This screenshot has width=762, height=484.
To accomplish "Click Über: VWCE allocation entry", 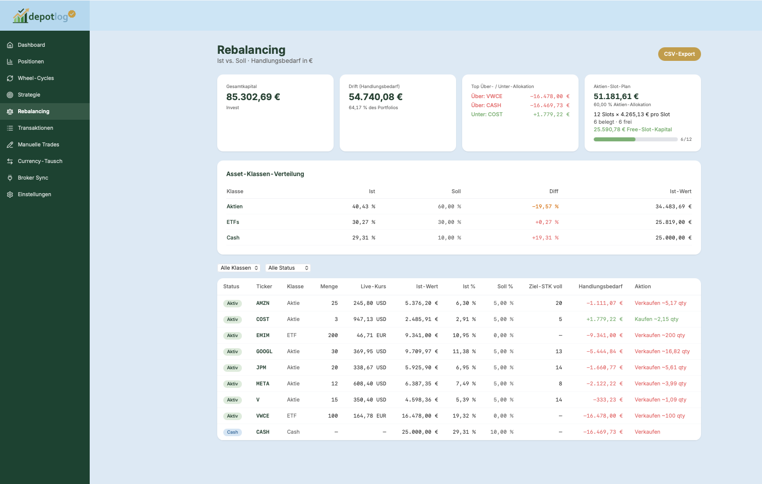I will click(x=520, y=97).
